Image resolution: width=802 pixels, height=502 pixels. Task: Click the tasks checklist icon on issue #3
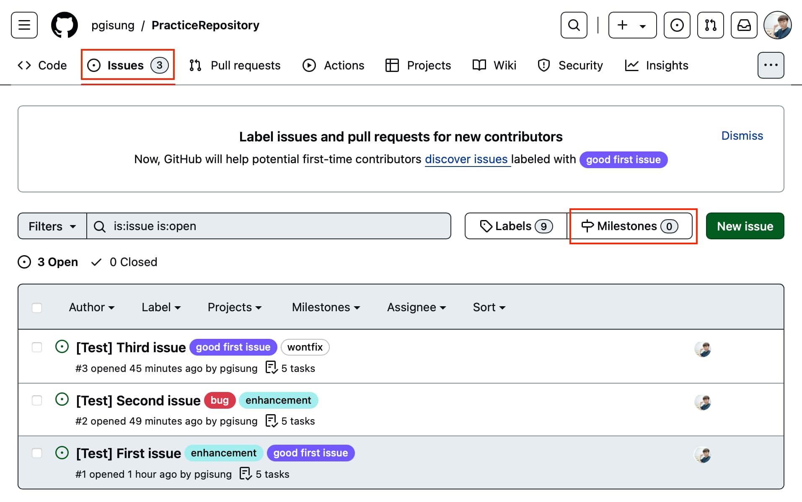coord(272,368)
